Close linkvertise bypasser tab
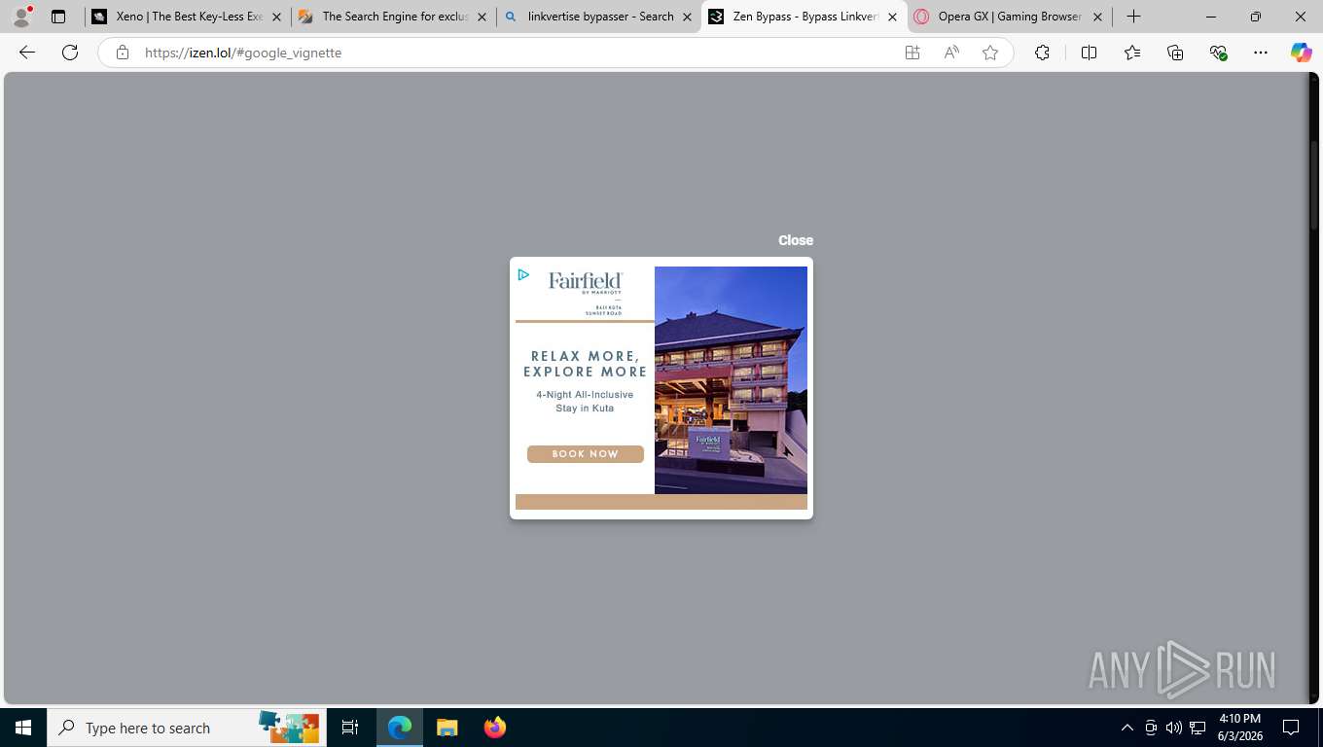The width and height of the screenshot is (1323, 747). pos(687,17)
